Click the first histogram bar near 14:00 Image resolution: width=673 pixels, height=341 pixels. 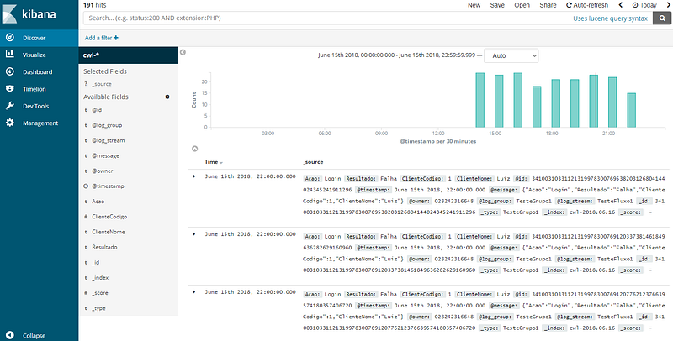[480, 100]
